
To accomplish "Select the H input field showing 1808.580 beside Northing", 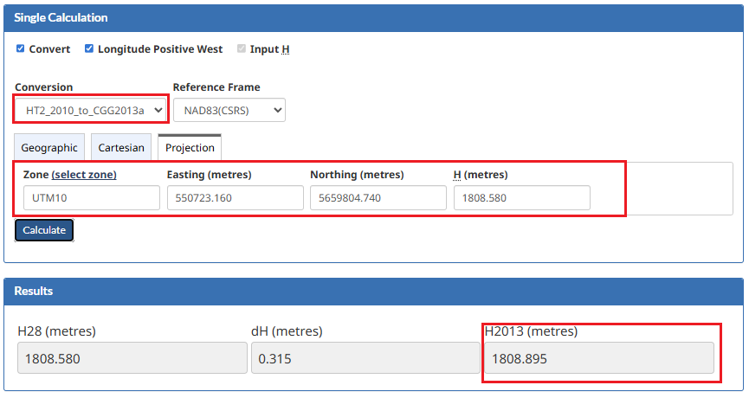I will pyautogui.click(x=521, y=198).
